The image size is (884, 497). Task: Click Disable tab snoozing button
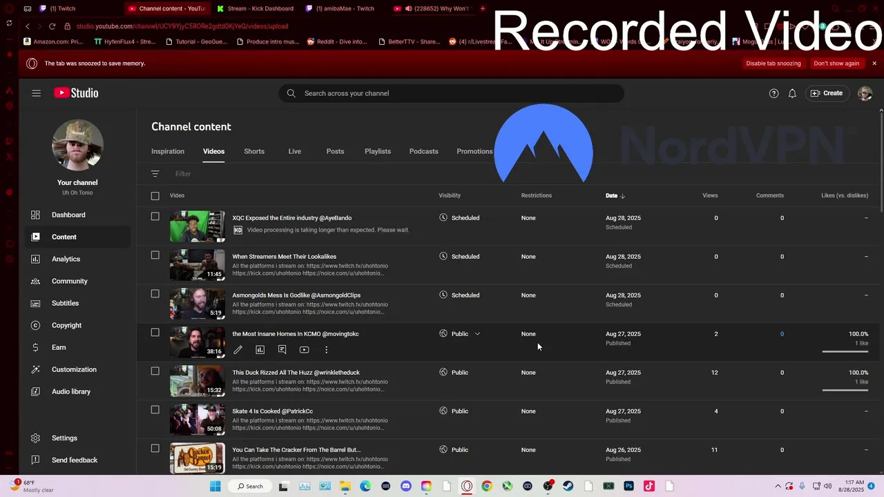773,64
